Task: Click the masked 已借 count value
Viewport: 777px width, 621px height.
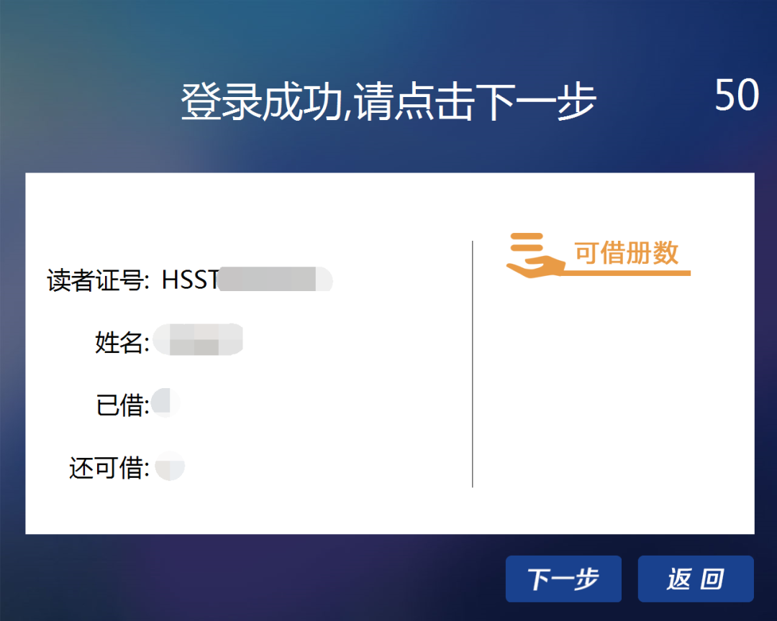Action: tap(165, 402)
